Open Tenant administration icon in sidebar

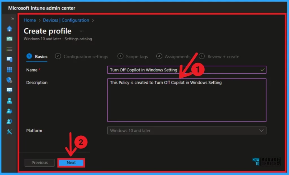pos(9,121)
